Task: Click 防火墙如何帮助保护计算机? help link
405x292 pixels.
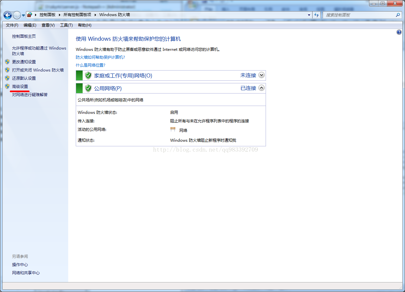Action: pos(100,57)
